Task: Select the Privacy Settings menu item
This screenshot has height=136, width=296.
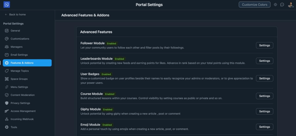Action: pyautogui.click(x=20, y=103)
